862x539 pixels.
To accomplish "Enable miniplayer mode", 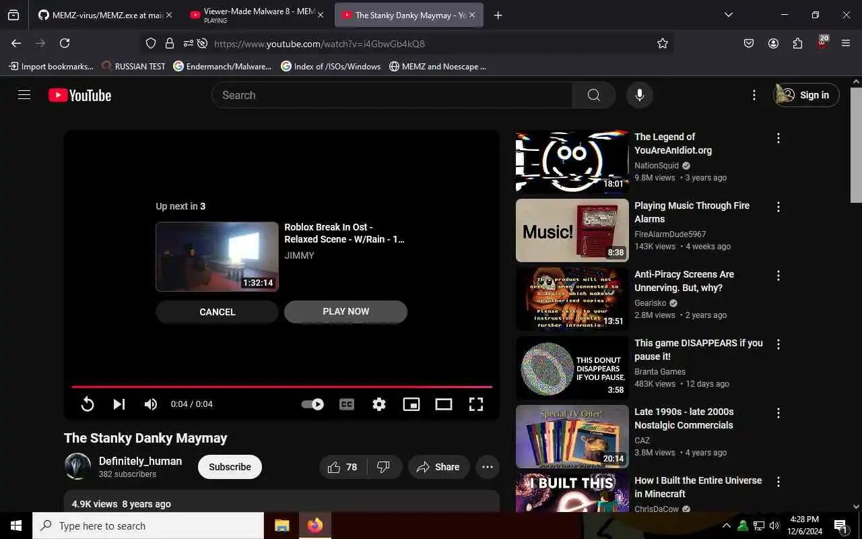I will point(411,404).
